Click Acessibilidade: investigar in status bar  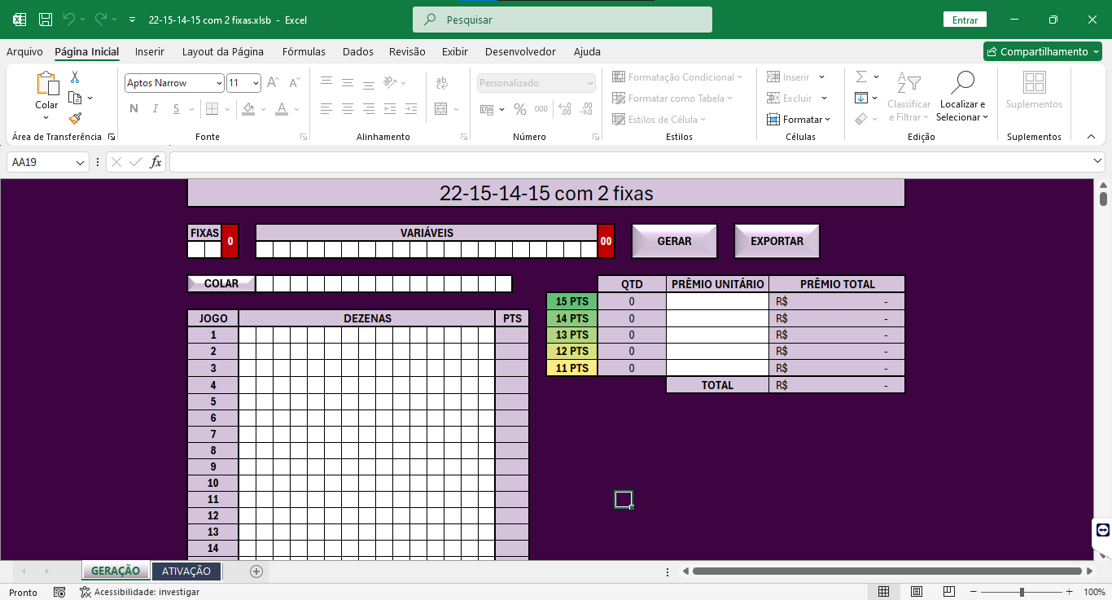(x=139, y=592)
